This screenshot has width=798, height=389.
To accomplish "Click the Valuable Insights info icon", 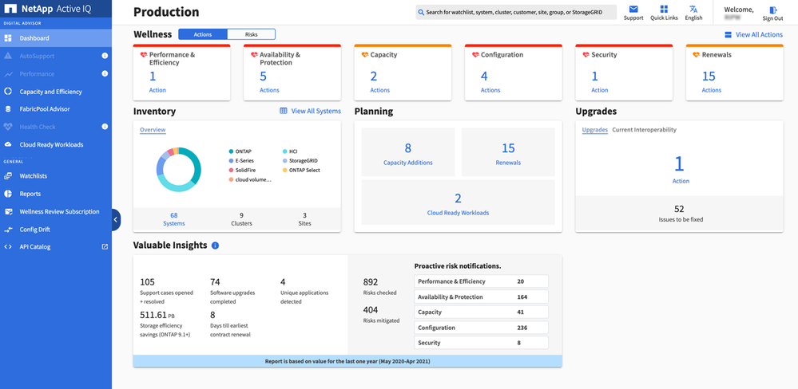I will [x=215, y=246].
